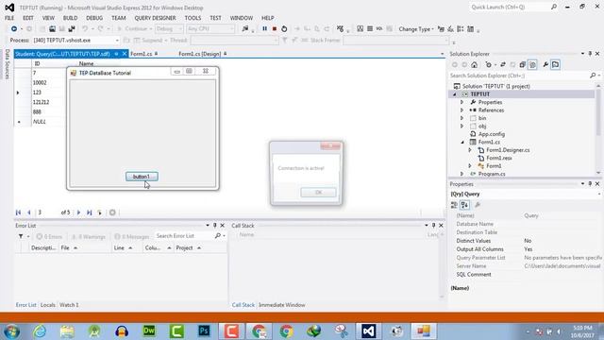Open Dreamweaver from the taskbar

tap(149, 331)
